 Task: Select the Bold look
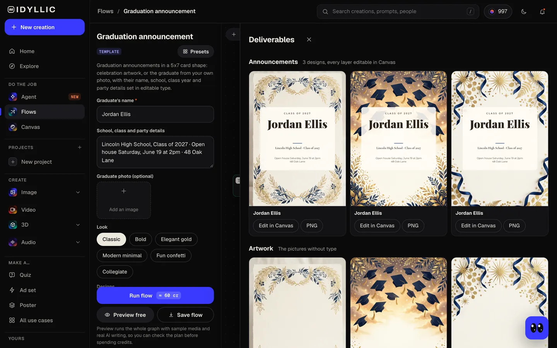point(140,239)
